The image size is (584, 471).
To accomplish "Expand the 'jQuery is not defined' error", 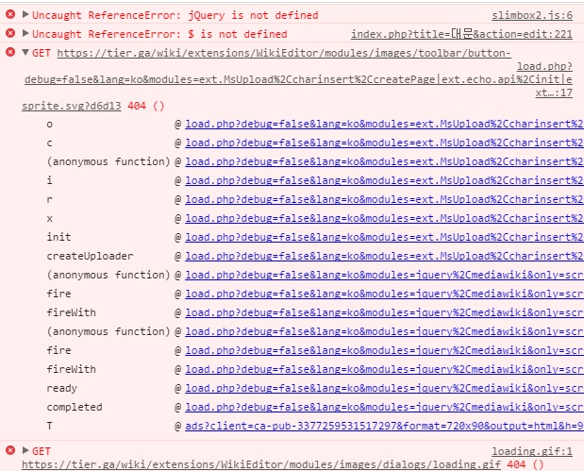I will click(25, 15).
